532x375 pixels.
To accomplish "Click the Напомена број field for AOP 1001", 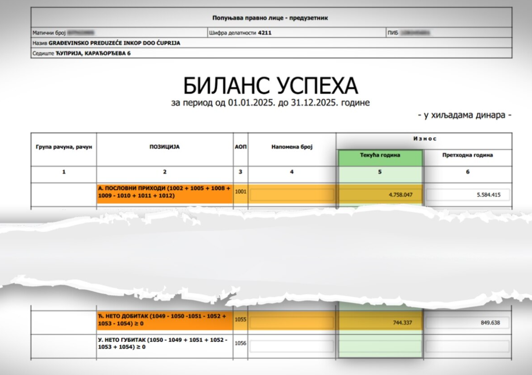I will 292,195.
